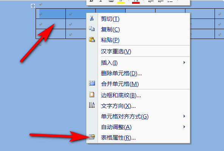Choose 汉字重选(V) from the context menu
Image resolution: width=224 pixels, height=151 pixels.
[x=138, y=51]
